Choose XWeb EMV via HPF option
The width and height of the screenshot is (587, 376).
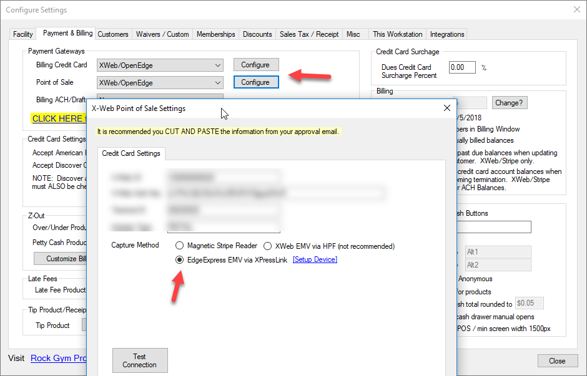coord(267,246)
